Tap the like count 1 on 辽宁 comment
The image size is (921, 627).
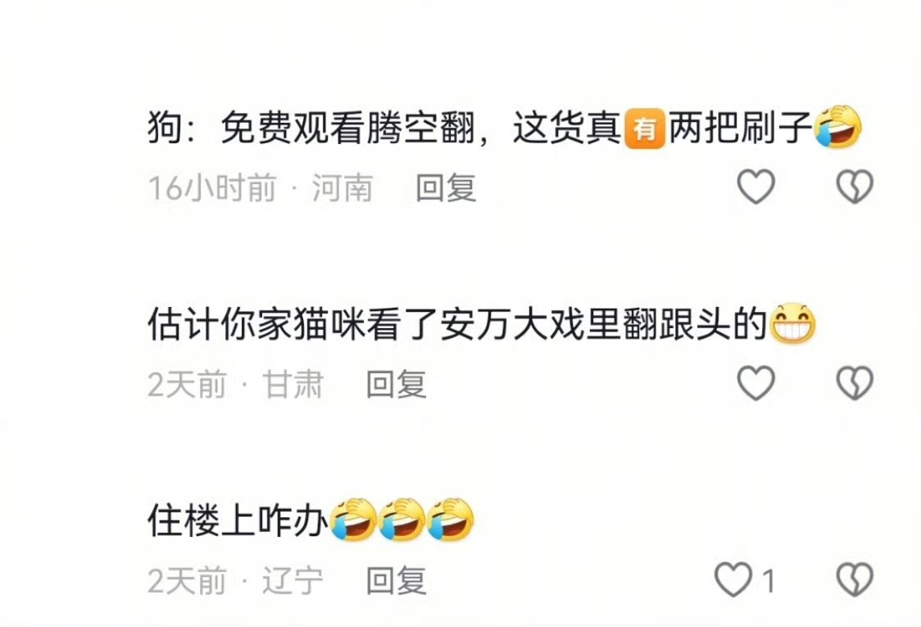pos(769,580)
